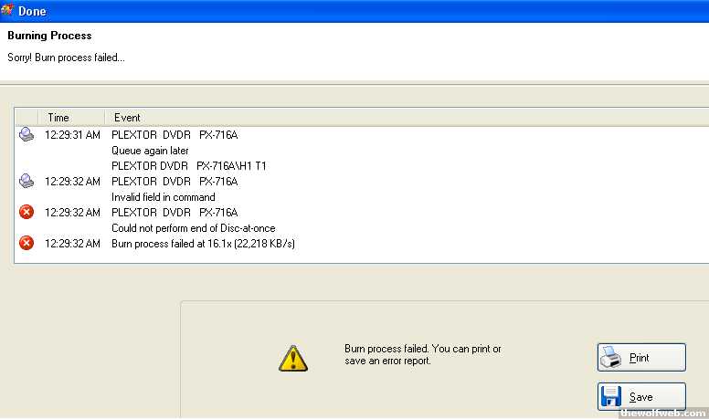Select 'PLEXTOR DVDR PX-716A\H1 T1' line
This screenshot has width=709, height=419.
(189, 166)
